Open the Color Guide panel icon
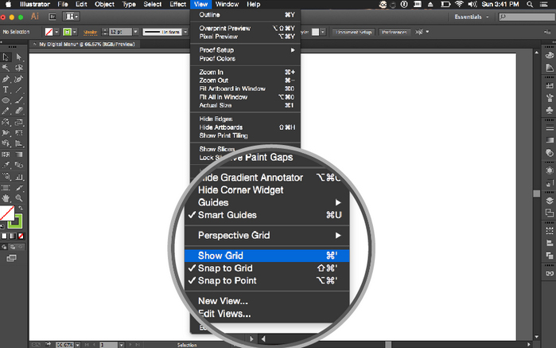The width and height of the screenshot is (556, 348). [550, 68]
